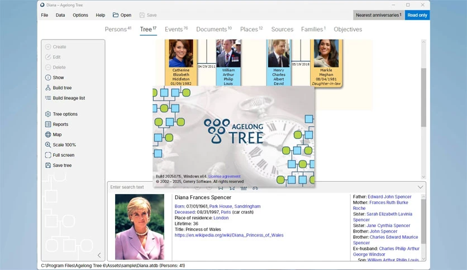Click the Build tree icon
Image resolution: width=467 pixels, height=270 pixels.
click(48, 88)
